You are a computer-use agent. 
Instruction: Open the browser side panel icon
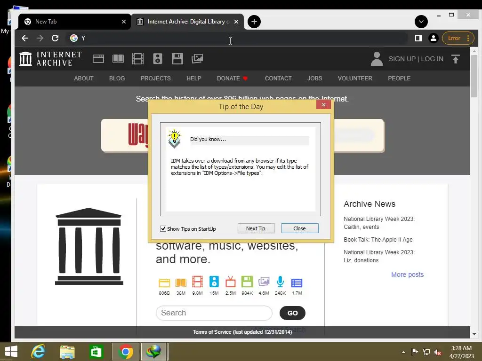pyautogui.click(x=418, y=38)
